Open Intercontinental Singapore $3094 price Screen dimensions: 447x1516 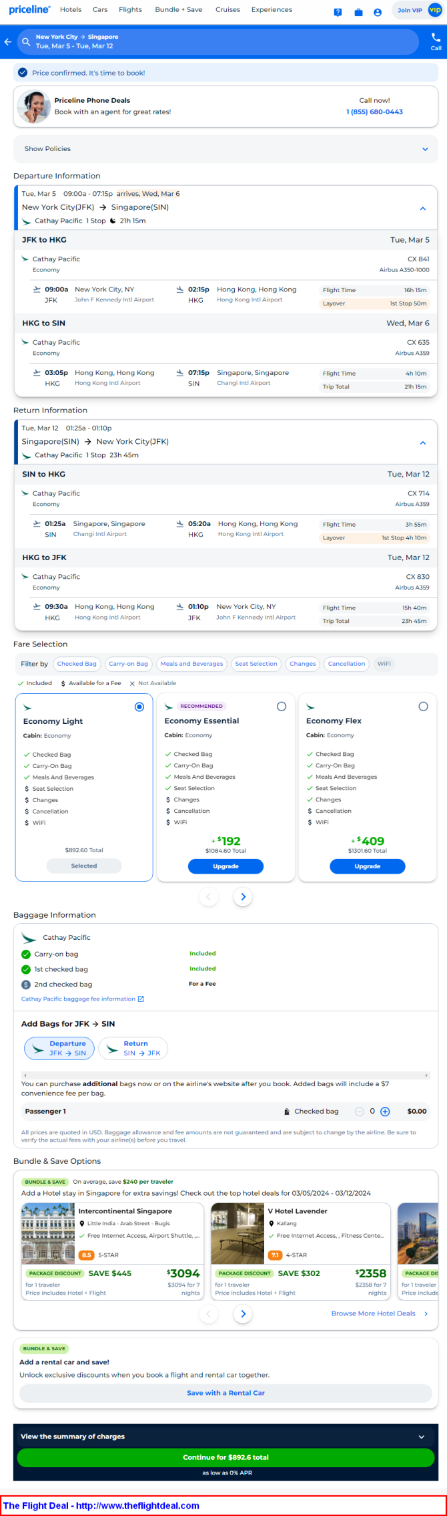(183, 1274)
